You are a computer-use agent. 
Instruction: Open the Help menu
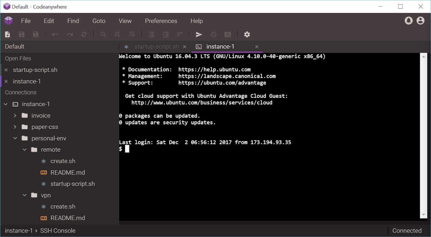pos(197,21)
